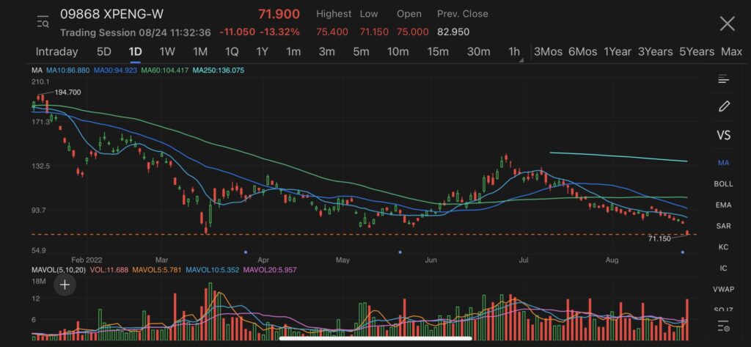Click the Prev. Close 82.950 value
This screenshot has height=347, width=751.
(x=453, y=32)
